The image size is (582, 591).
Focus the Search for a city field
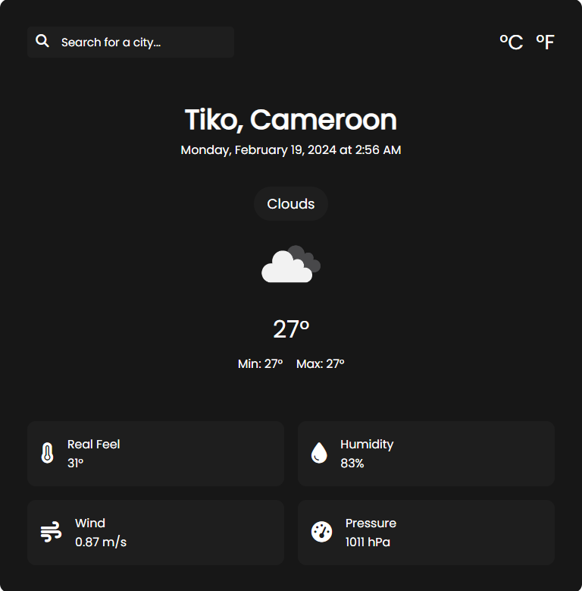[130, 42]
